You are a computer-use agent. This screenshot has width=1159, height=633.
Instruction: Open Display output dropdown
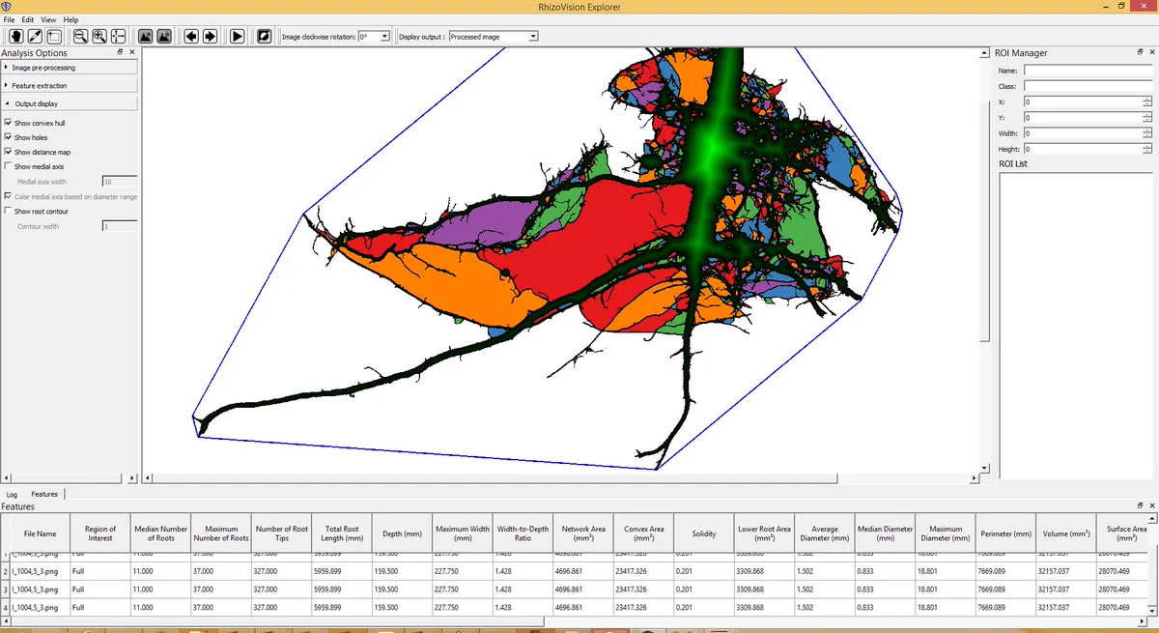tap(494, 37)
